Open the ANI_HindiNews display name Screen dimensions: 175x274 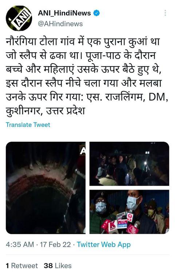coord(64,13)
